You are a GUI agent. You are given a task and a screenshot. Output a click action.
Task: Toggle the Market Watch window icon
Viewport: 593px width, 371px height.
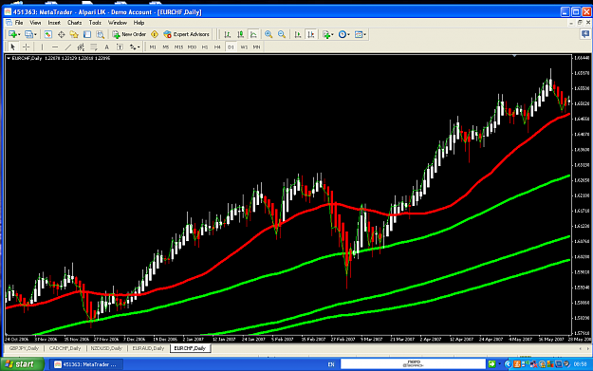48,34
